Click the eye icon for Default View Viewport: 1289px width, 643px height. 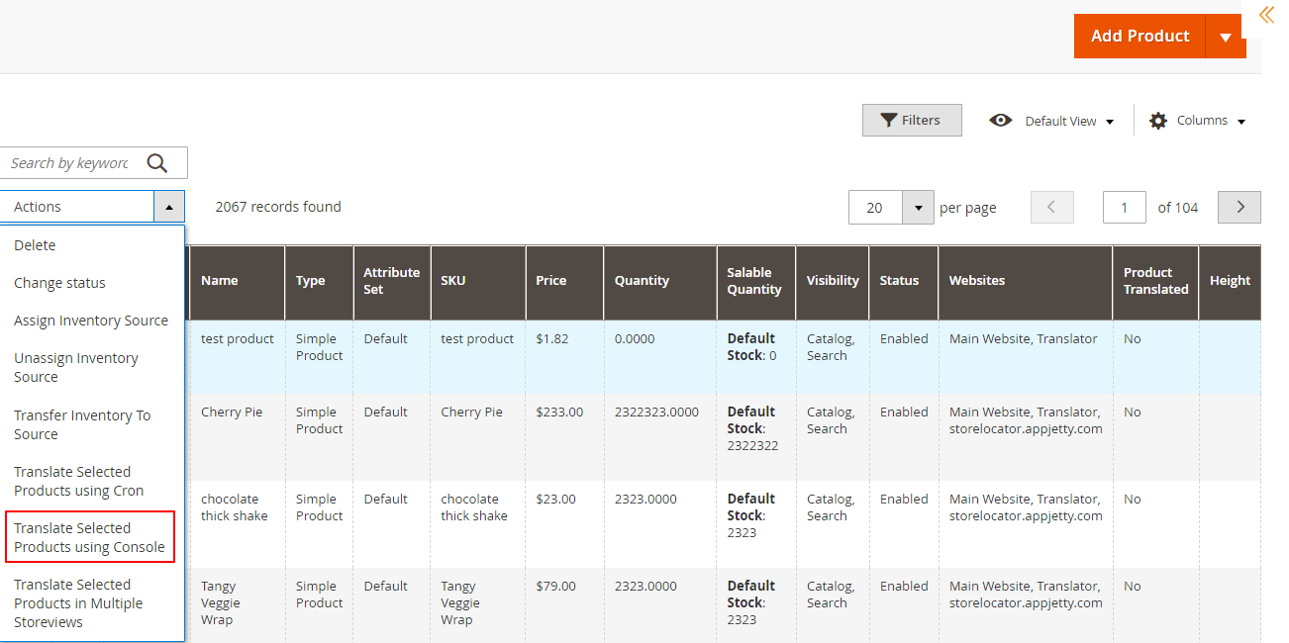[1001, 121]
